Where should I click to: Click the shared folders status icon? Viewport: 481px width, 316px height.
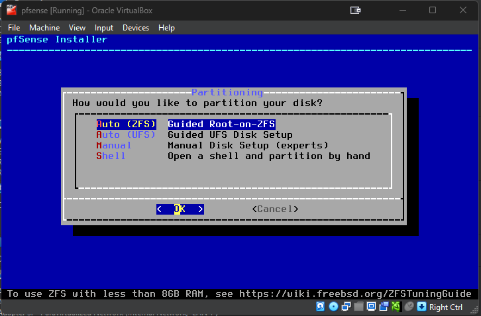click(358, 307)
